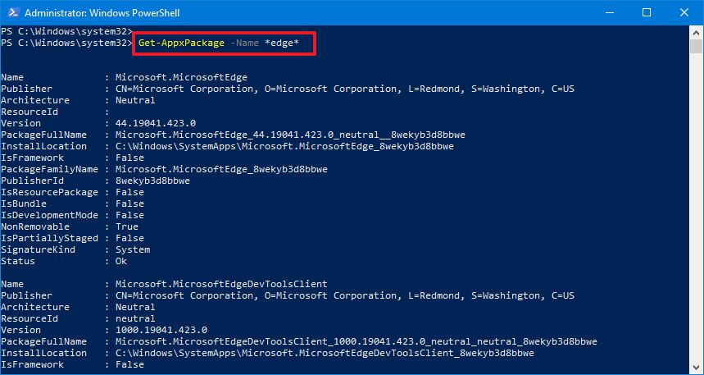The width and height of the screenshot is (704, 375).
Task: Open the PowerShell icon system menu
Action: click(11, 13)
